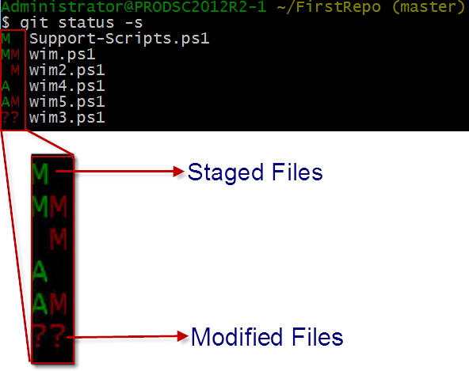This screenshot has width=469, height=371.
Task: Select the wim.ps1 file entry
Action: click(63, 55)
